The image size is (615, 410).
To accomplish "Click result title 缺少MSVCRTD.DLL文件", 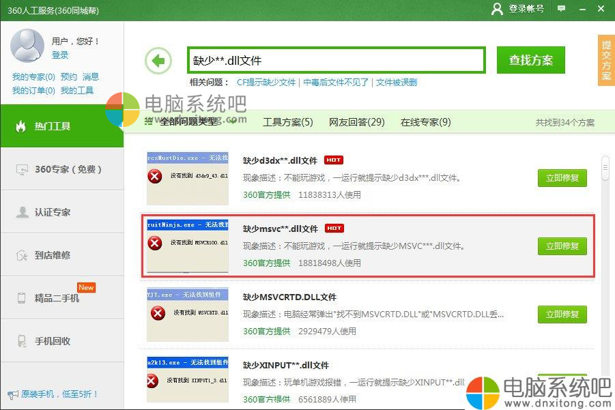I will pyautogui.click(x=289, y=297).
